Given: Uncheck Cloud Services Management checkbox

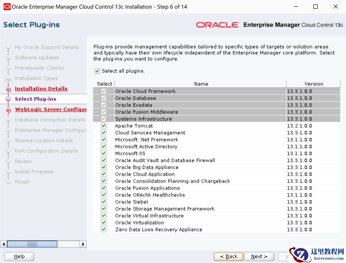Looking at the screenshot, I should 103,133.
